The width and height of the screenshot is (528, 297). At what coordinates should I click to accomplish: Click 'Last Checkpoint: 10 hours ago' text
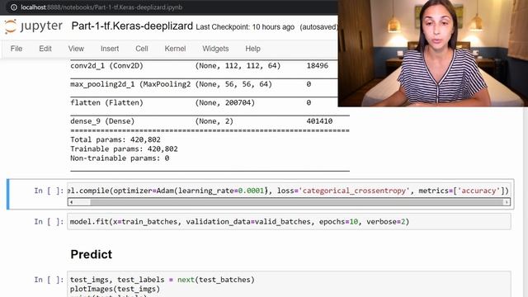245,27
